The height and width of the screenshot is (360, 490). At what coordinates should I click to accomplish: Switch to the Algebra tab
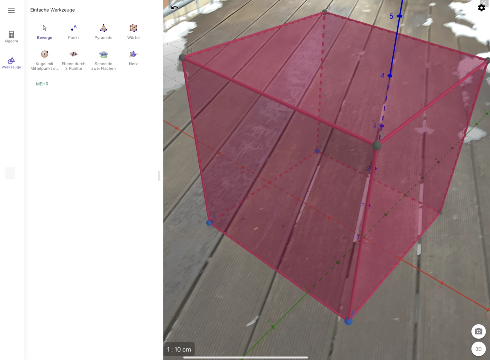(x=11, y=36)
